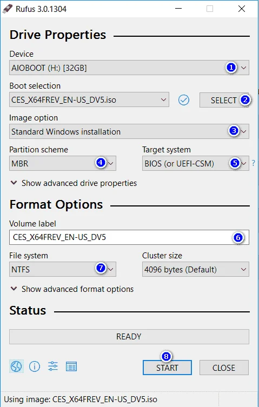Viewport: 259px width, 407px height.
Task: Click the CLOSE button
Action: [x=224, y=368]
